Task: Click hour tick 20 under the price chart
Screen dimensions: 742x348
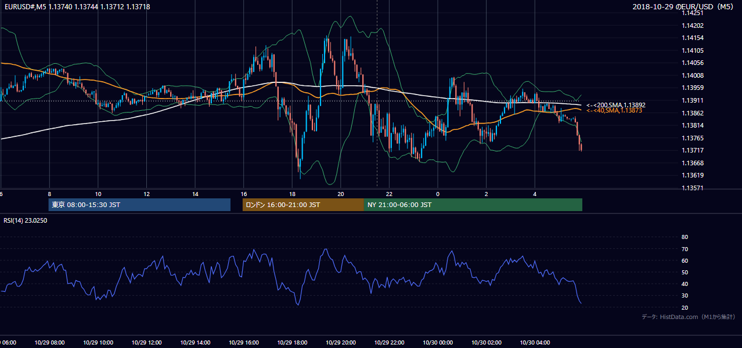Action: [x=341, y=194]
